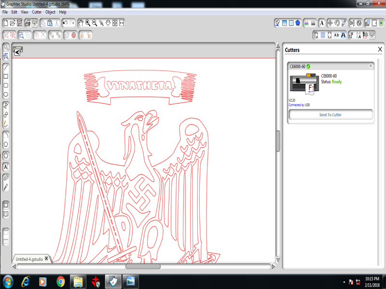The height and width of the screenshot is (289, 386).
Task: Paste from clipboard icon in top toolbar
Action: (x=50, y=23)
